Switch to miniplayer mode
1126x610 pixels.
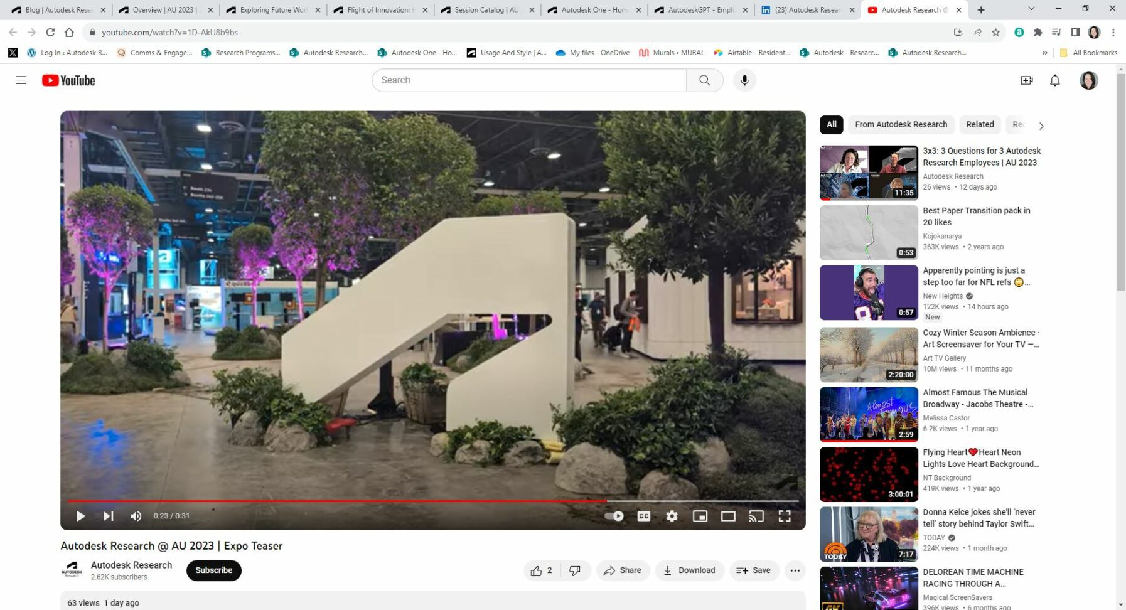click(700, 516)
